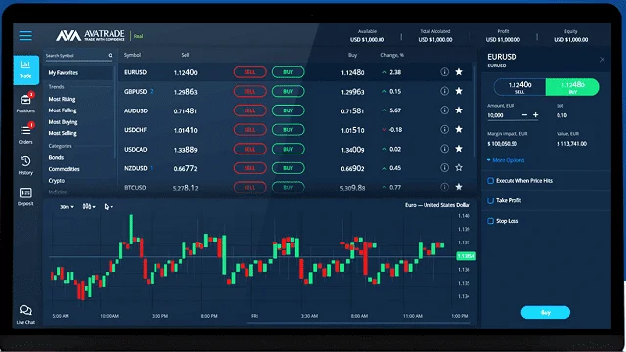Show info for NZDUSD row

pyautogui.click(x=444, y=167)
